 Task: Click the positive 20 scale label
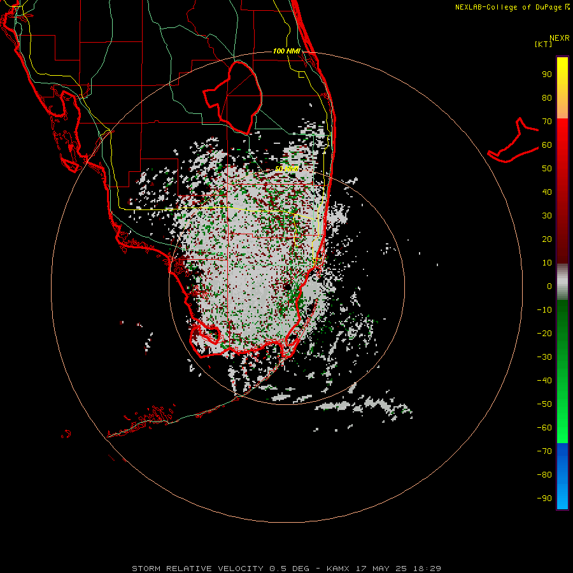(547, 239)
